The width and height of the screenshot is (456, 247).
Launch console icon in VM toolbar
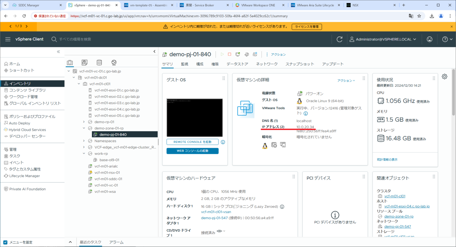tap(238, 55)
